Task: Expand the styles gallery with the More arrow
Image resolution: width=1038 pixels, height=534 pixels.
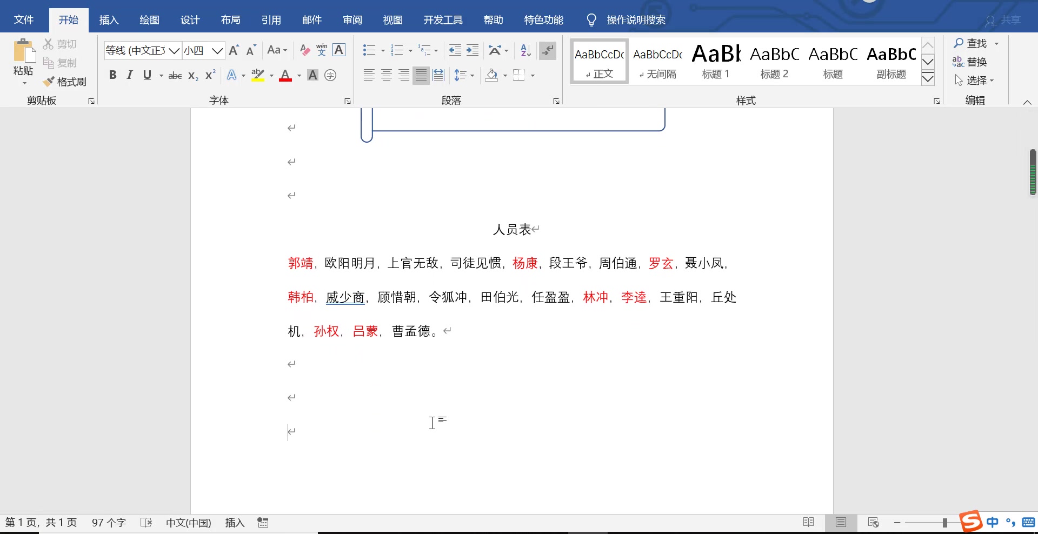Action: coord(928,79)
